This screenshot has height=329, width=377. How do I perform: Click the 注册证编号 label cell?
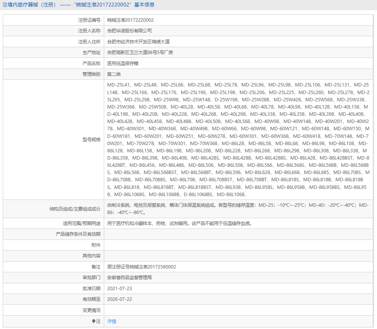tap(89, 20)
